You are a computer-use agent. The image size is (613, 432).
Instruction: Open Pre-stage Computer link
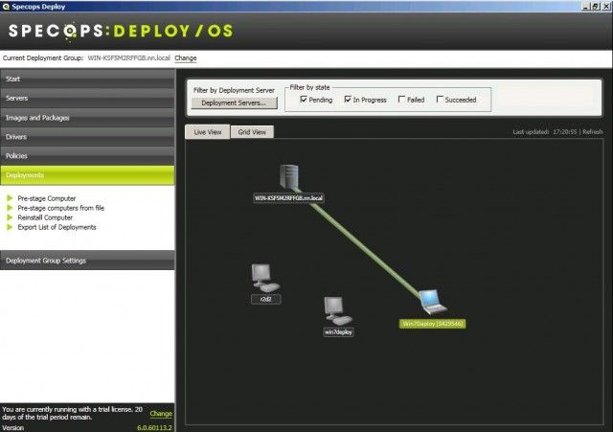(x=47, y=198)
